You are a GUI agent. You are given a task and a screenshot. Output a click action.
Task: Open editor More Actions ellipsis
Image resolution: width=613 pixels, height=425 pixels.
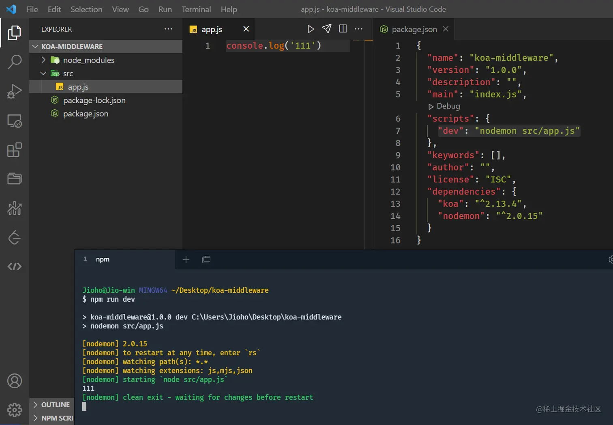click(x=359, y=28)
